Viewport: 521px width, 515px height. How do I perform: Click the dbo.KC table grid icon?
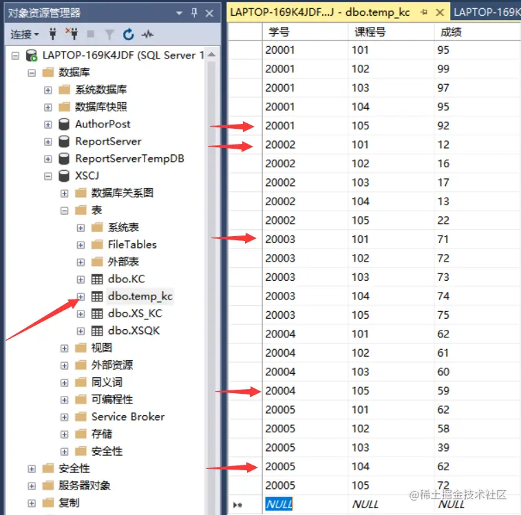coord(97,280)
